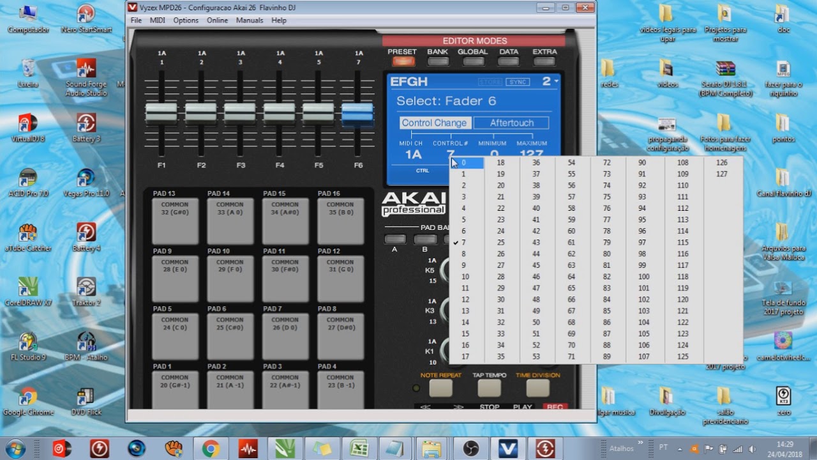Open the Lixeira recycle bin icon
817x460 pixels.
(x=28, y=73)
